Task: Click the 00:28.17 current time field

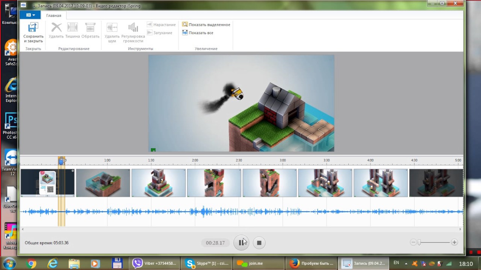Action: [215, 243]
